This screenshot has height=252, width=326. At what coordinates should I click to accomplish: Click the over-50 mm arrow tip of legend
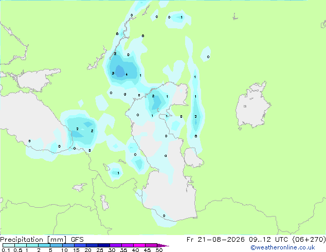click(163, 245)
